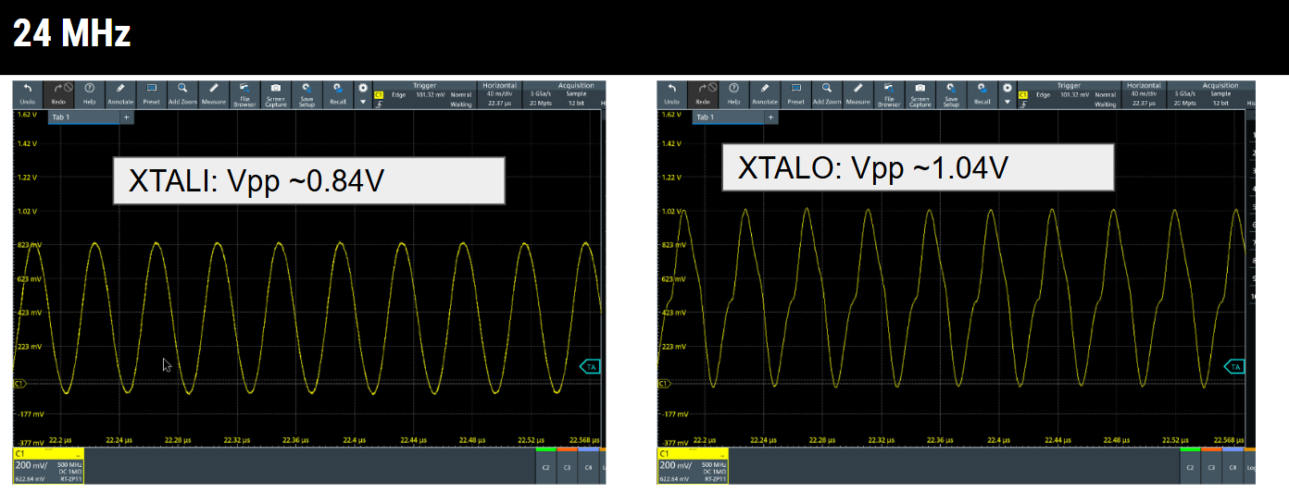Click 22.37 µs horizontal position in XTALI scope
This screenshot has height=492, width=1289.
pyautogui.click(x=498, y=104)
